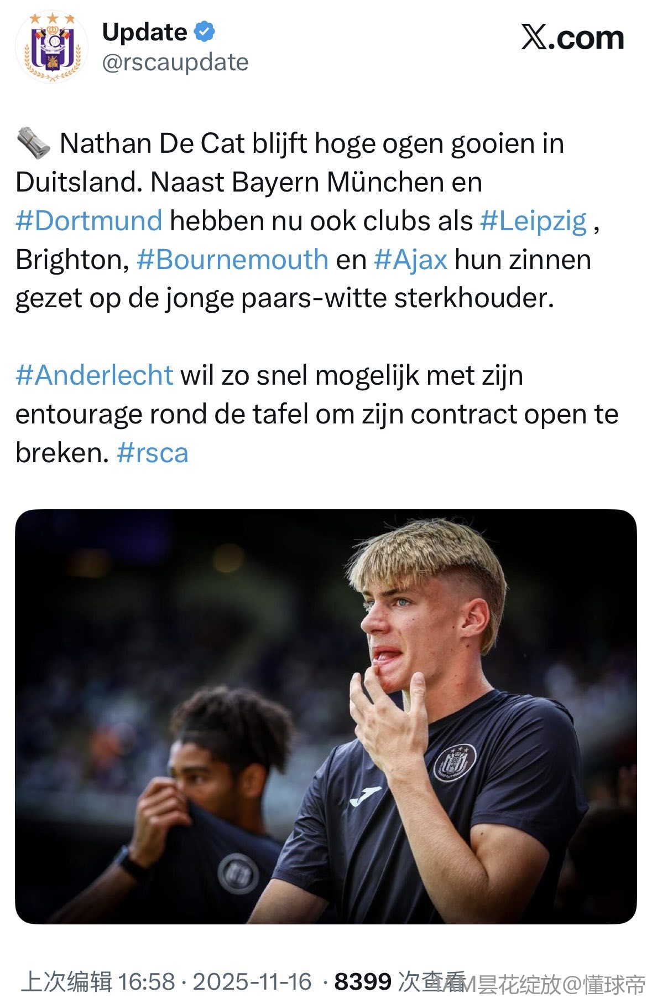Open the #Dortmund hashtag

pyautogui.click(x=89, y=220)
